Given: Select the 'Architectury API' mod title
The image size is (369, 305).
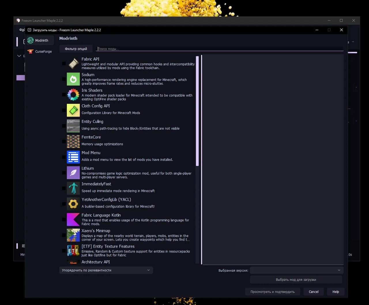Looking at the screenshot, I should point(96,262).
